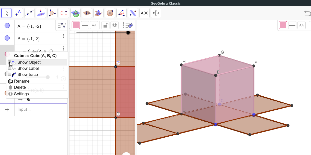The width and height of the screenshot is (311, 155).
Task: Turn on the Show trace checkbox
Action: [x=9, y=74]
